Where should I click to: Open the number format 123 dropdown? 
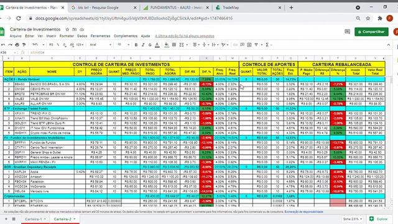[80, 45]
